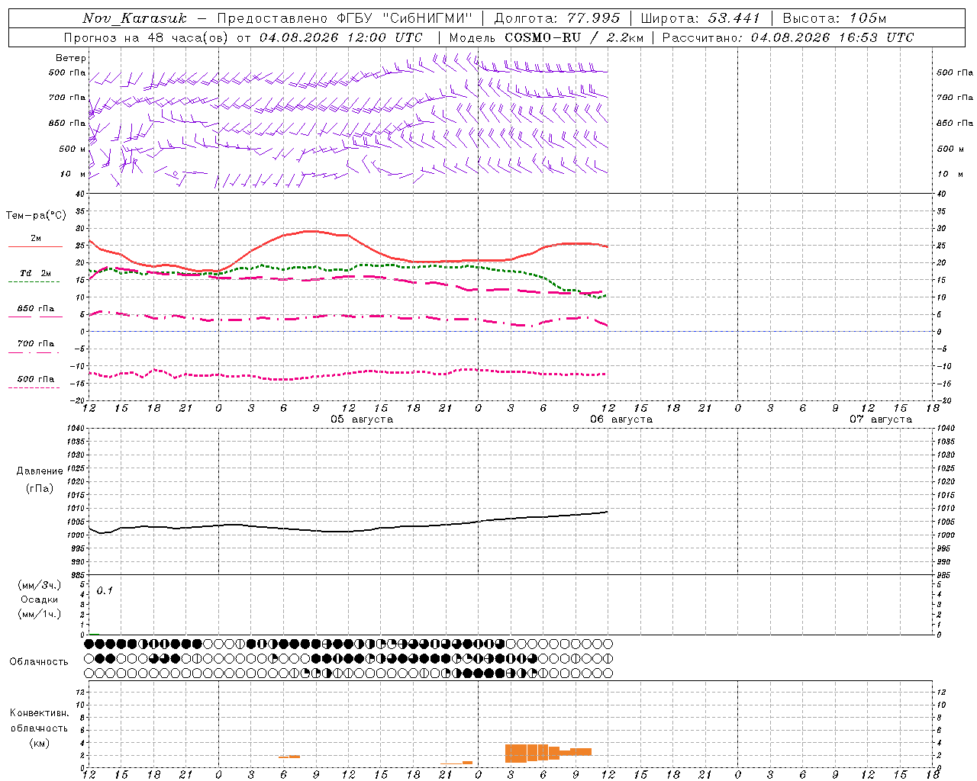Click the Td 2м dew point legend

point(35,276)
